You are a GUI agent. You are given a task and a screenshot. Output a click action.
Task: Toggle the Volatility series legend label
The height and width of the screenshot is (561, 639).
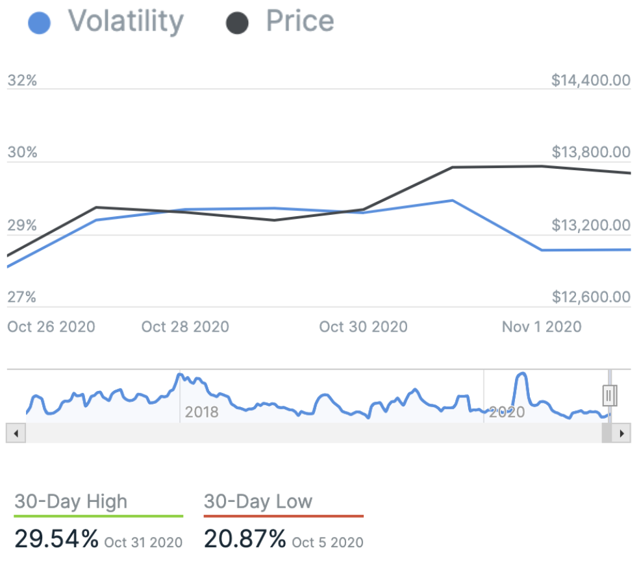(126, 22)
